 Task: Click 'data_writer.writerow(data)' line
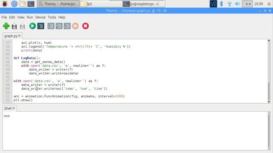(x=54, y=73)
